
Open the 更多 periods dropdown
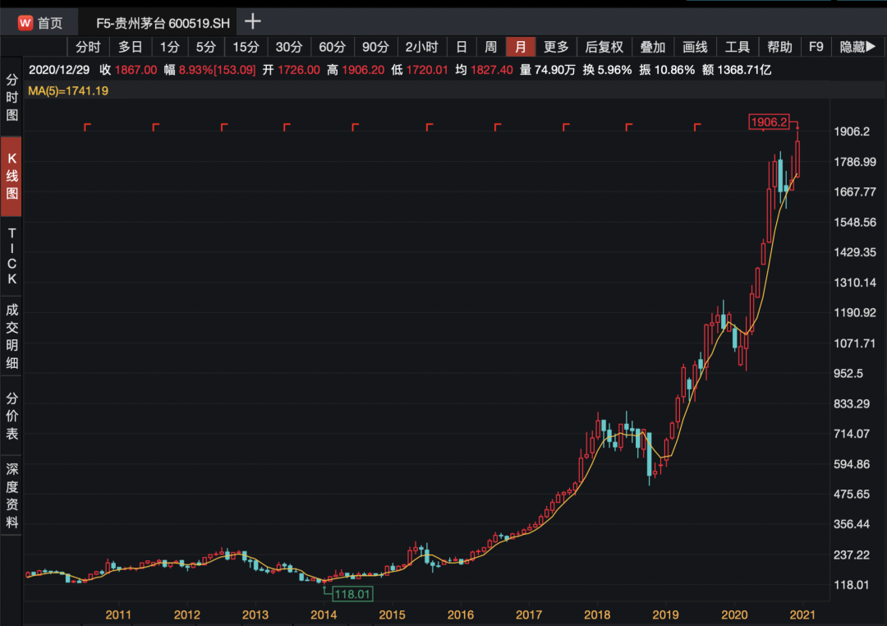pyautogui.click(x=556, y=47)
